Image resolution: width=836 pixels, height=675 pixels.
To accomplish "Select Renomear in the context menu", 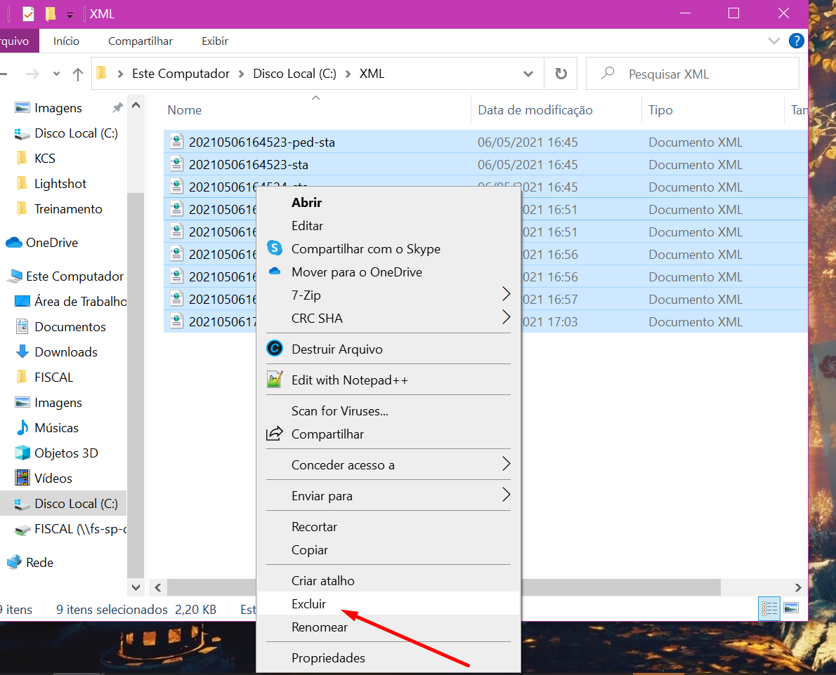I will point(320,627).
